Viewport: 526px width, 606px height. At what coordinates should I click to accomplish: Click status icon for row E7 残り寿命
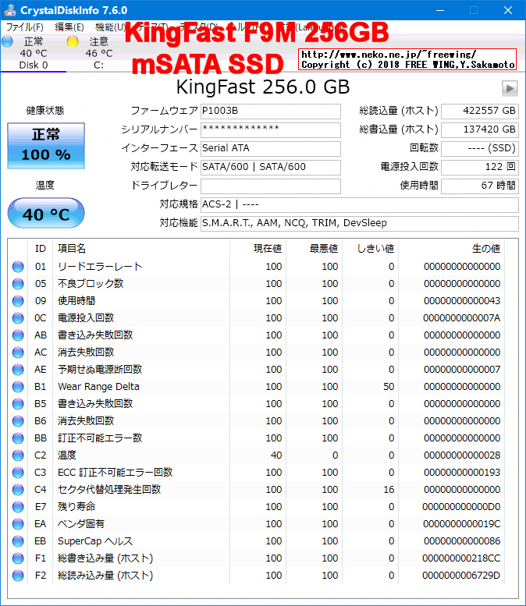point(18,507)
